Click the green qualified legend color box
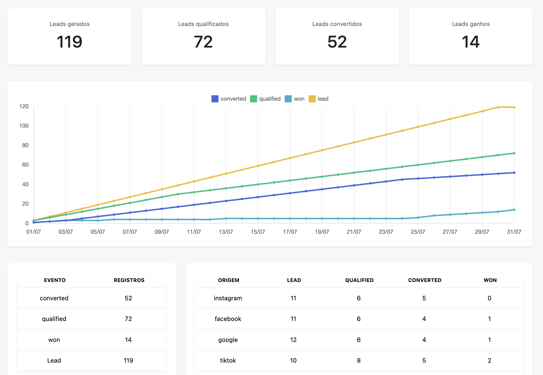 [x=253, y=99]
